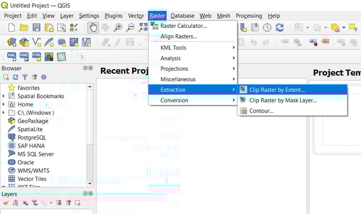Open the Mesh menu
Viewport: 361px width, 214px height.
pyautogui.click(x=224, y=16)
